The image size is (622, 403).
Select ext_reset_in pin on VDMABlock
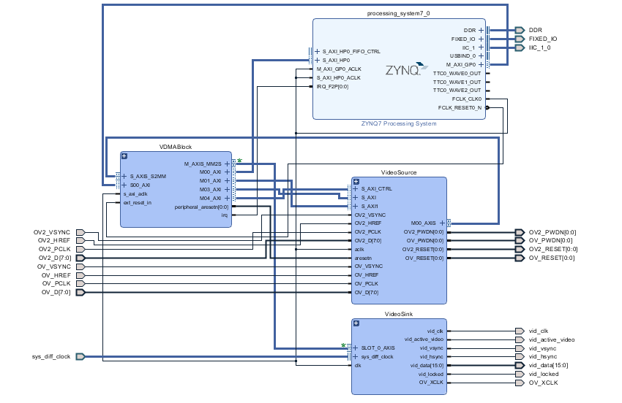pos(138,203)
